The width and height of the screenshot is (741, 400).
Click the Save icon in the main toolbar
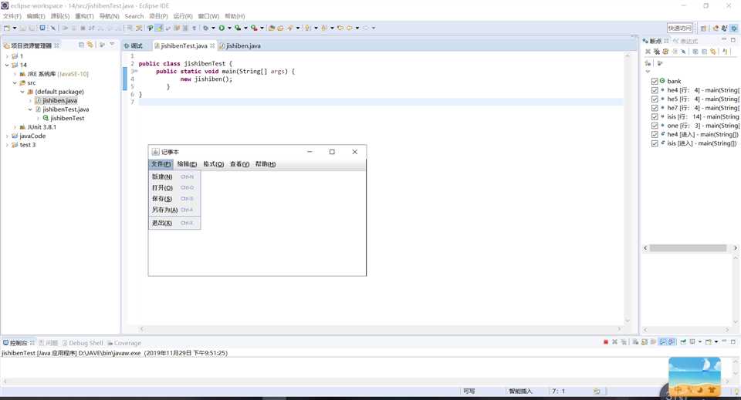click(22, 28)
